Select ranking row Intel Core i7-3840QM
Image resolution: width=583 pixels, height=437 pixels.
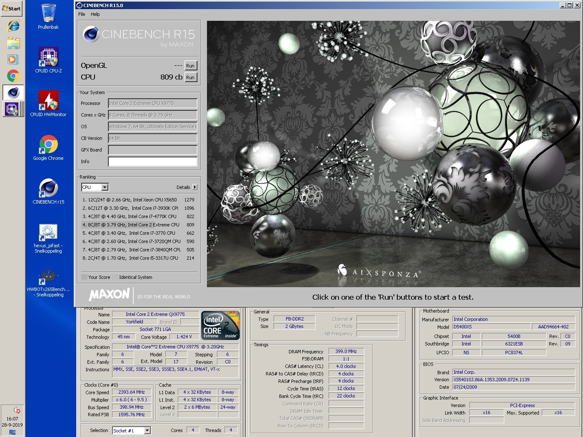coord(139,250)
